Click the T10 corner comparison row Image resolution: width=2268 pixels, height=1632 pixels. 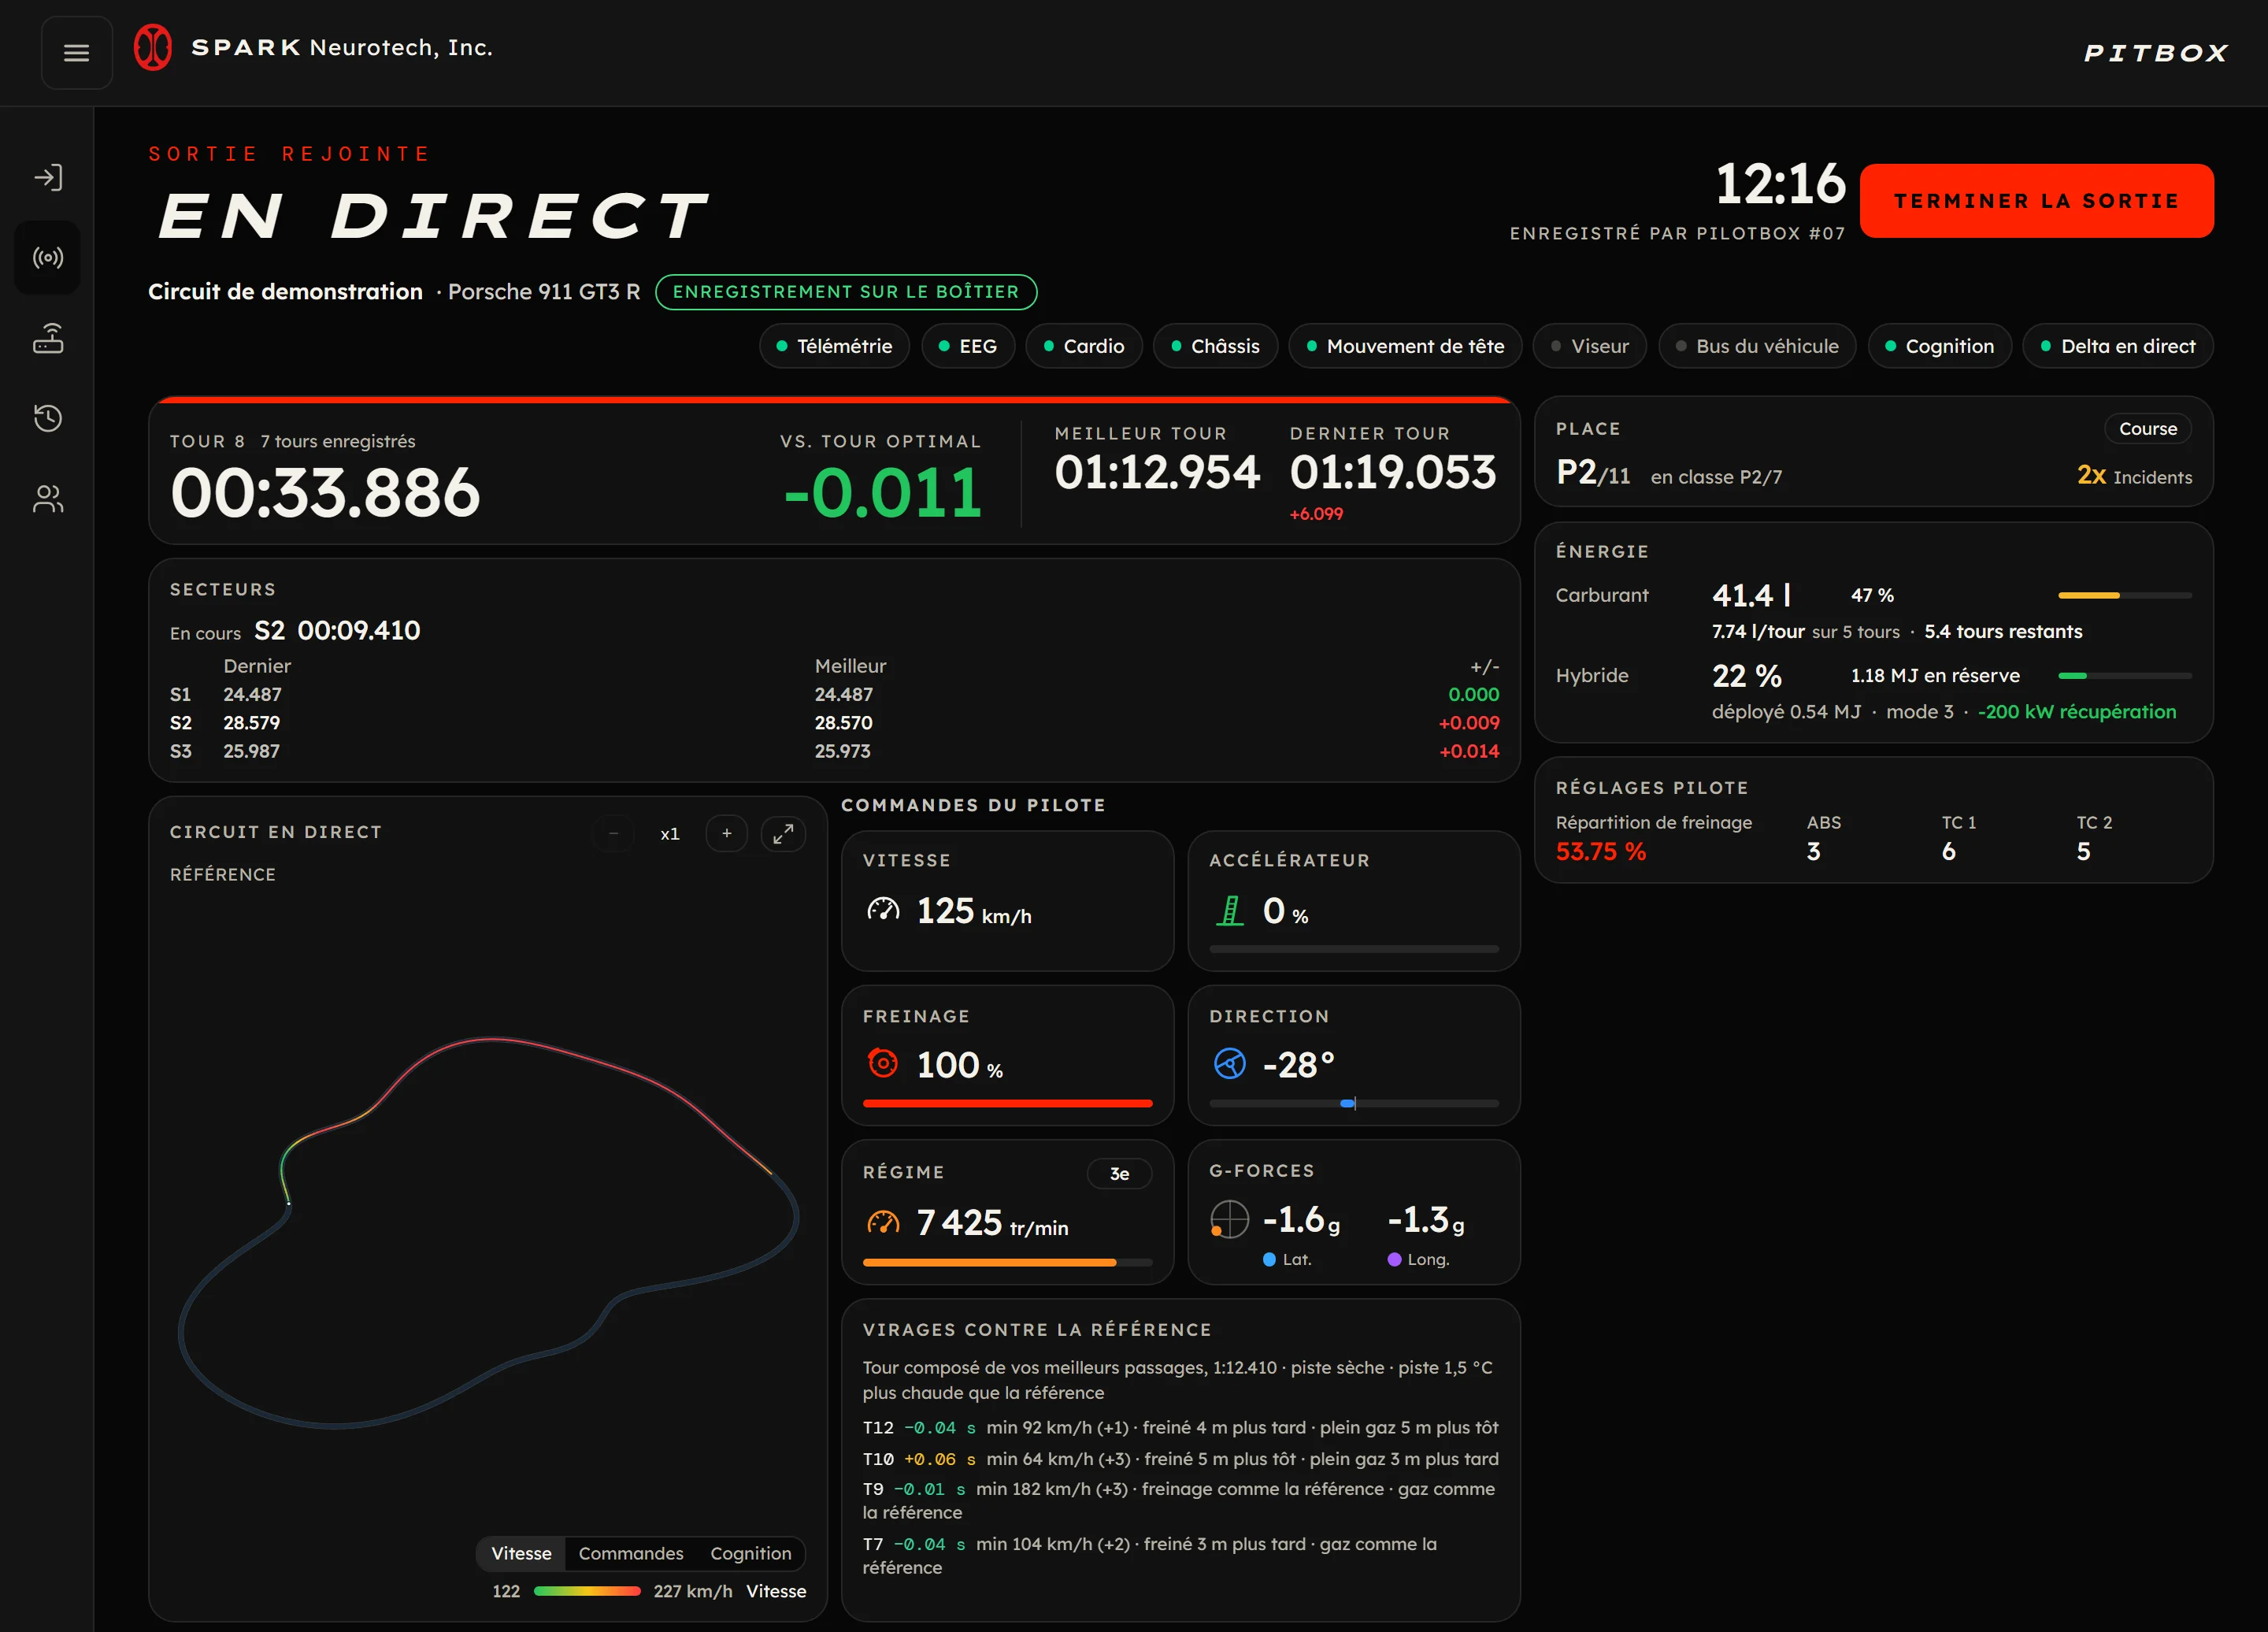tap(1181, 1459)
